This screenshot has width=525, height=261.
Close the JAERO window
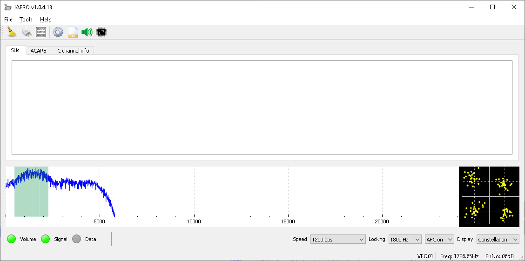click(513, 7)
